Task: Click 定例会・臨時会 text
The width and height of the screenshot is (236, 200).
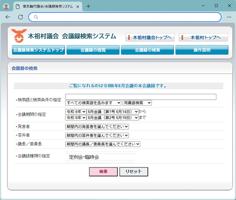Action: click(84, 157)
